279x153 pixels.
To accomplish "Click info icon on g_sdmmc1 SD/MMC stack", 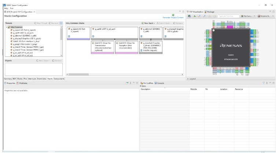I will 141,36.
